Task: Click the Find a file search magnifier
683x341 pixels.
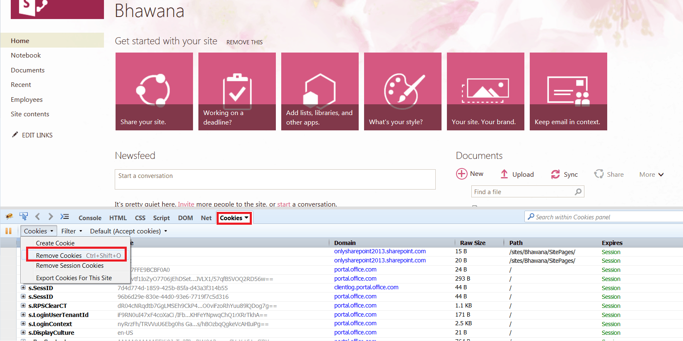Action: coord(578,192)
